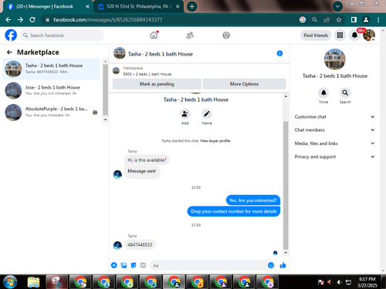
Task: Open more actions plus icon
Action: click(x=113, y=265)
